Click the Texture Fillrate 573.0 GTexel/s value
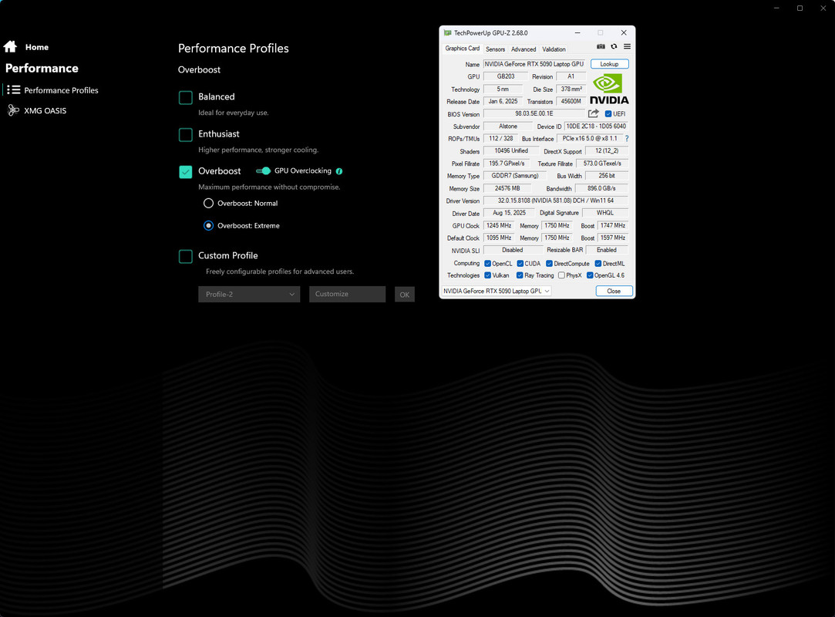 [601, 164]
